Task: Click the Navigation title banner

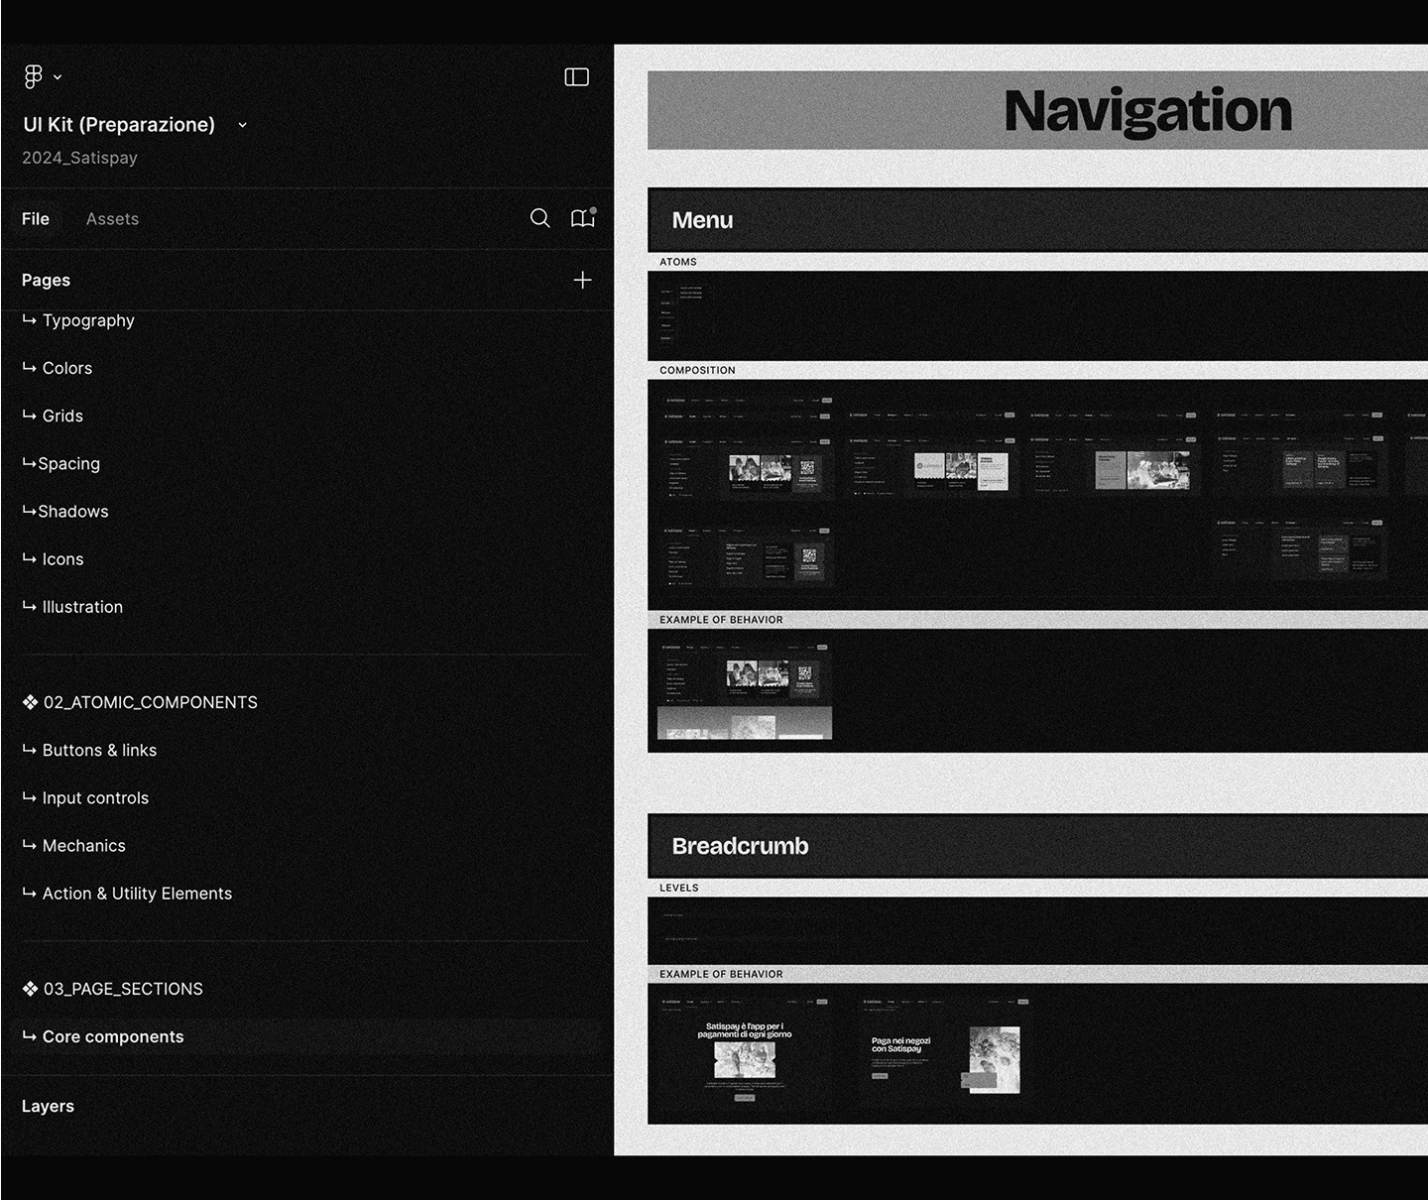Action: pos(1147,111)
